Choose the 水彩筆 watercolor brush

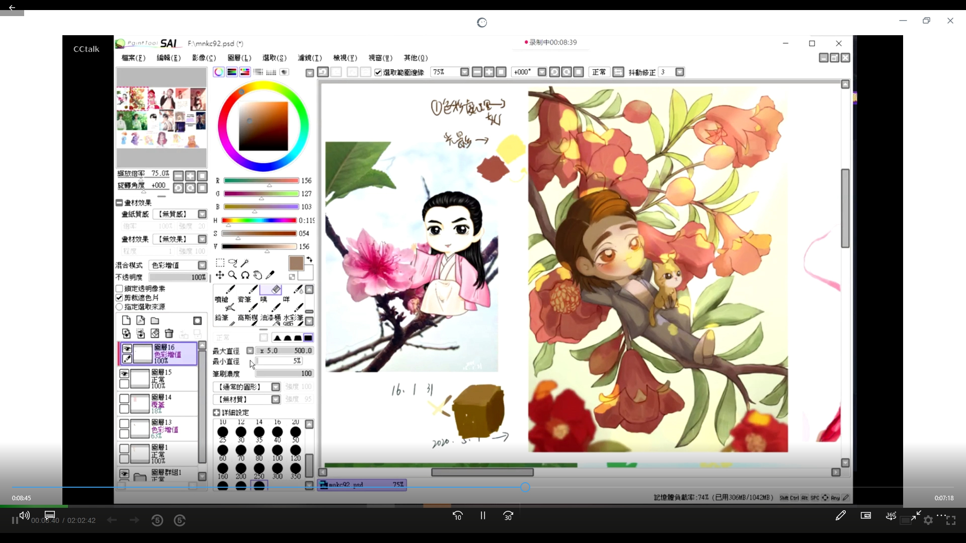[293, 312]
